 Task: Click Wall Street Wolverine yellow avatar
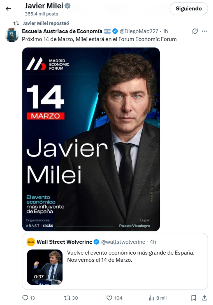coord(31,242)
